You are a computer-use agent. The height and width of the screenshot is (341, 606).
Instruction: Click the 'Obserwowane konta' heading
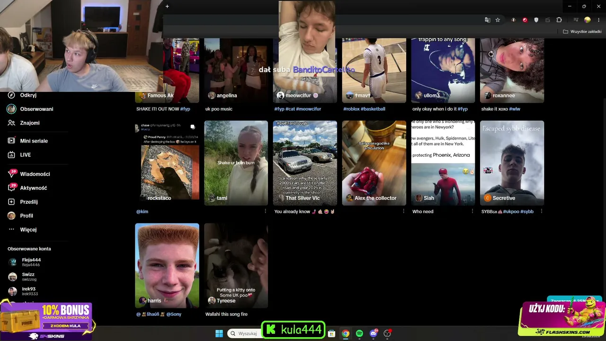(29, 249)
